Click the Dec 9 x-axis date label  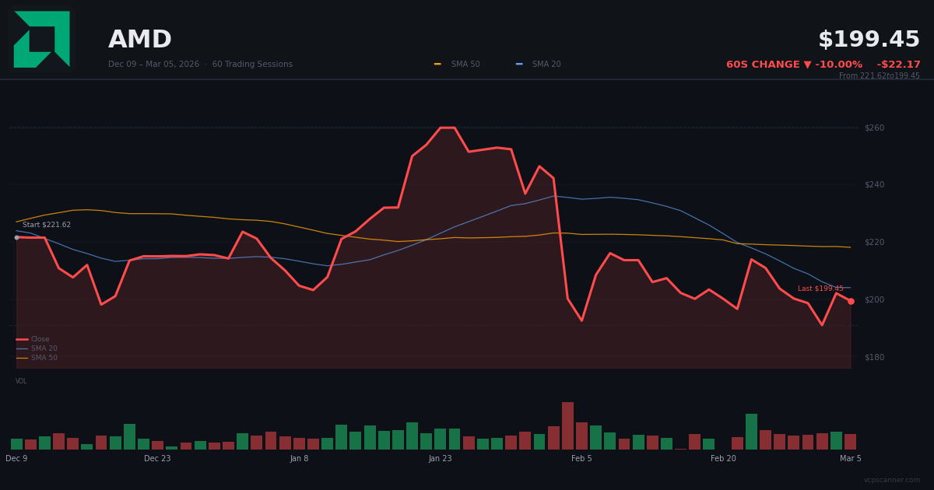pyautogui.click(x=16, y=459)
